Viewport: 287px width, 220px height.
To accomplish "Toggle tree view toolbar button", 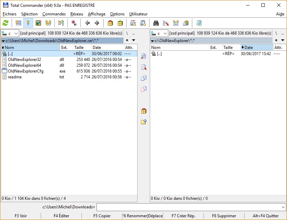I will (48, 23).
